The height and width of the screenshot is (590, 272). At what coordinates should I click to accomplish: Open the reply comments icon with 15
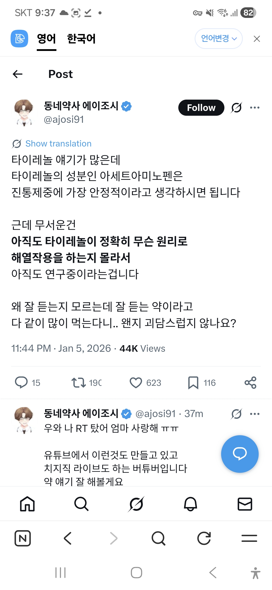(21, 382)
